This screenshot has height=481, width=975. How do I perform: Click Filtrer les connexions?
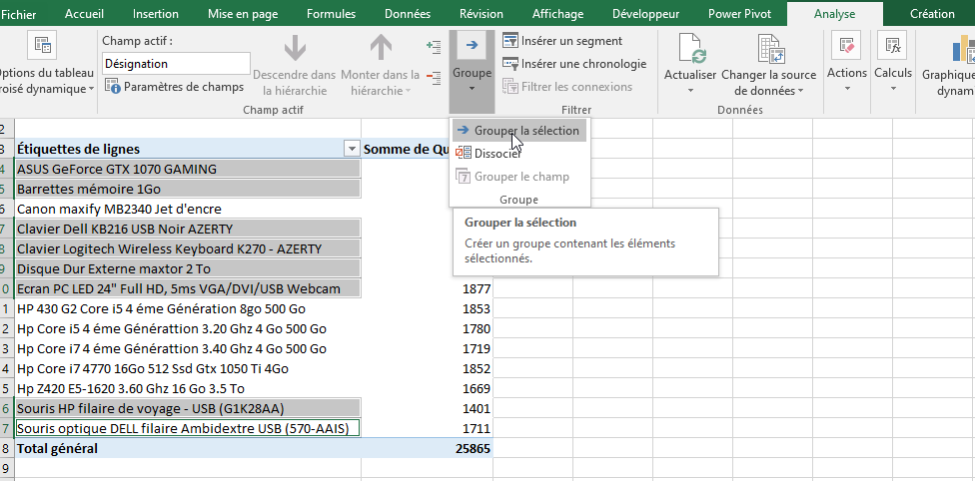tap(567, 87)
